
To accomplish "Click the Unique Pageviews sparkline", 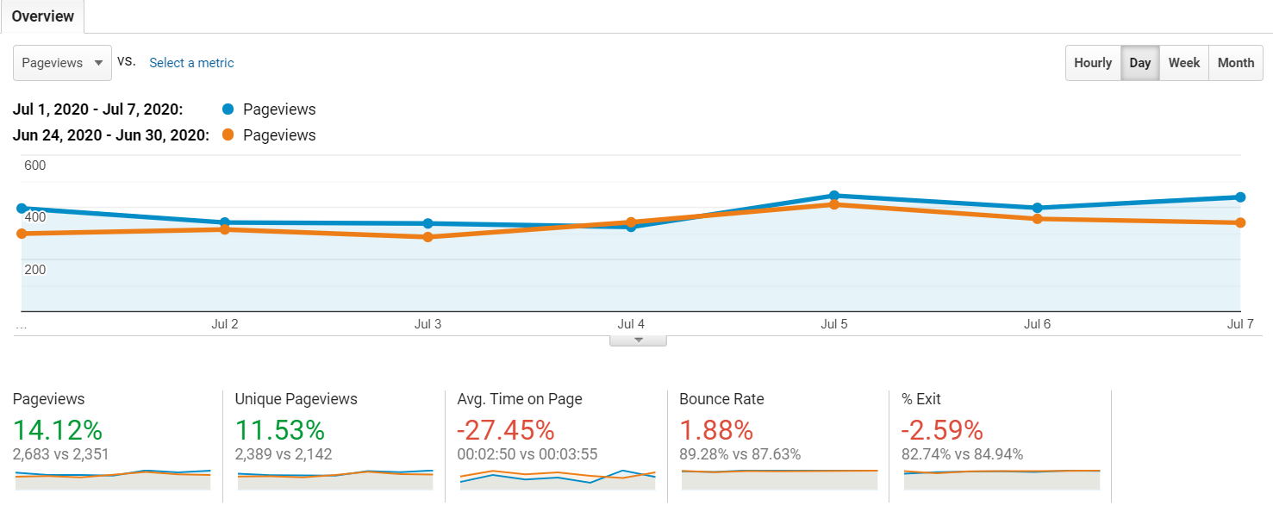I will pos(335,478).
